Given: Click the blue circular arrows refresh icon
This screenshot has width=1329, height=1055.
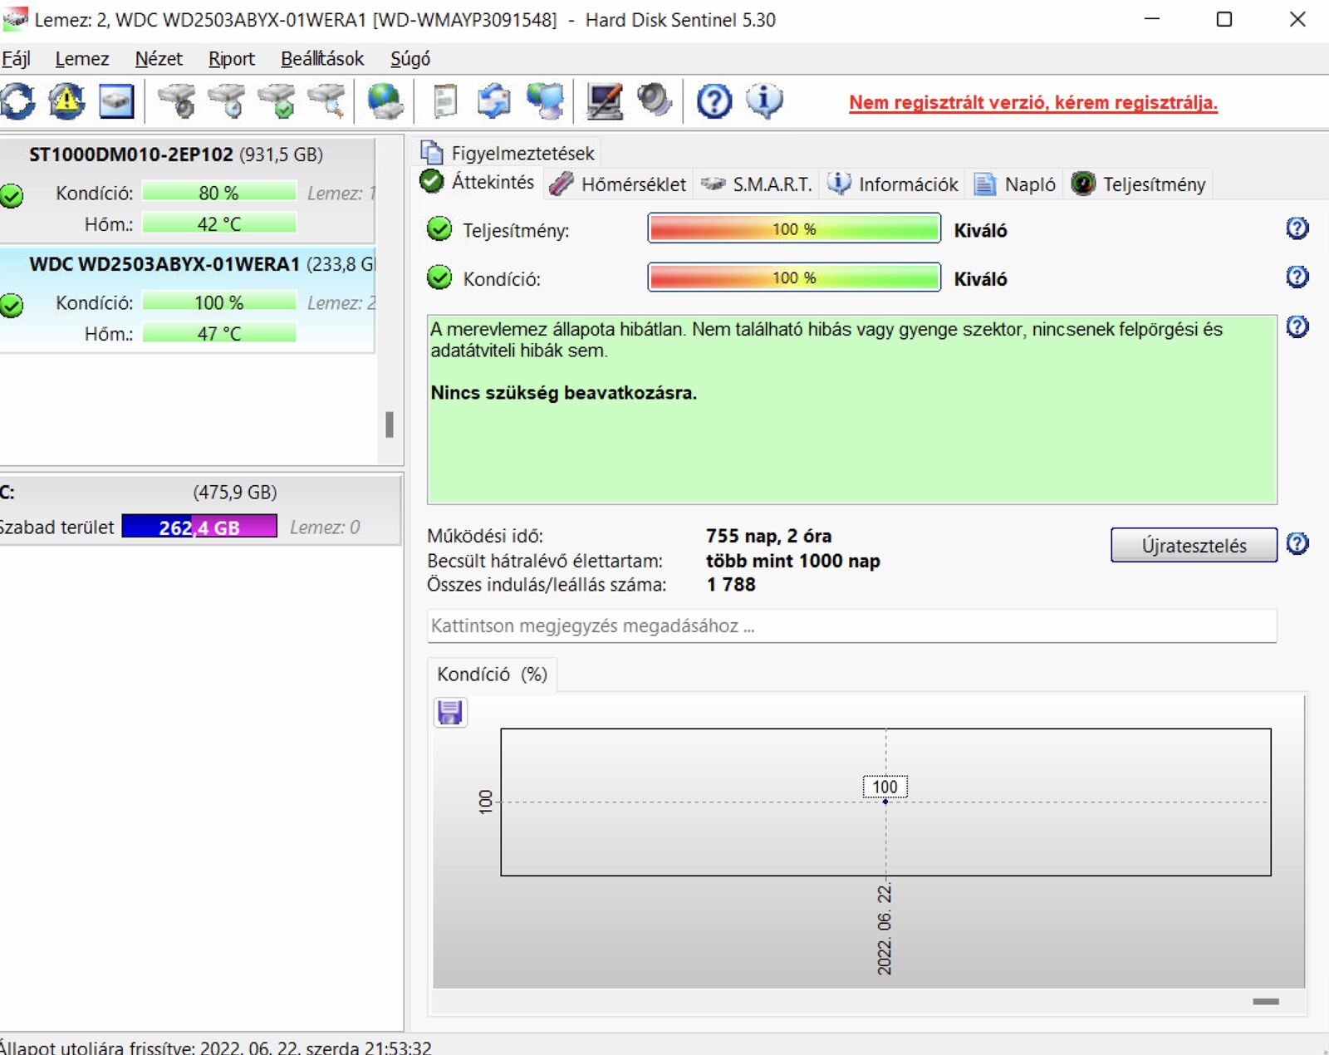Looking at the screenshot, I should point(17,101).
